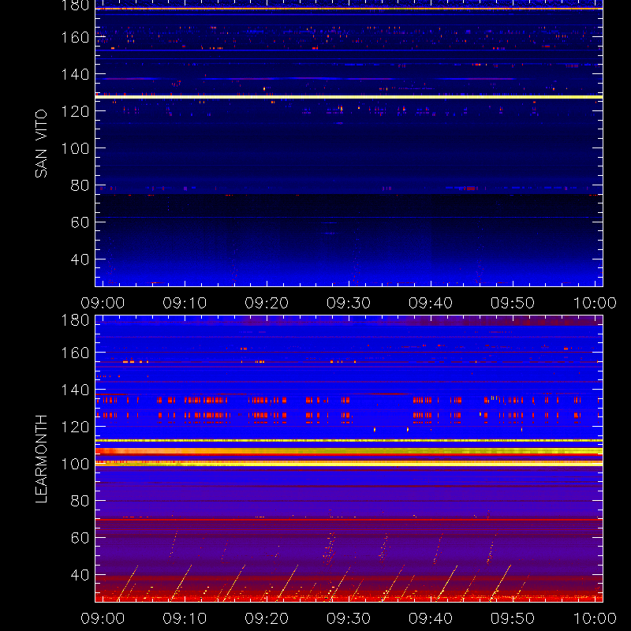Click the 100 frequency label on San Vito plot
The height and width of the screenshot is (631, 631).
pyautogui.click(x=75, y=148)
